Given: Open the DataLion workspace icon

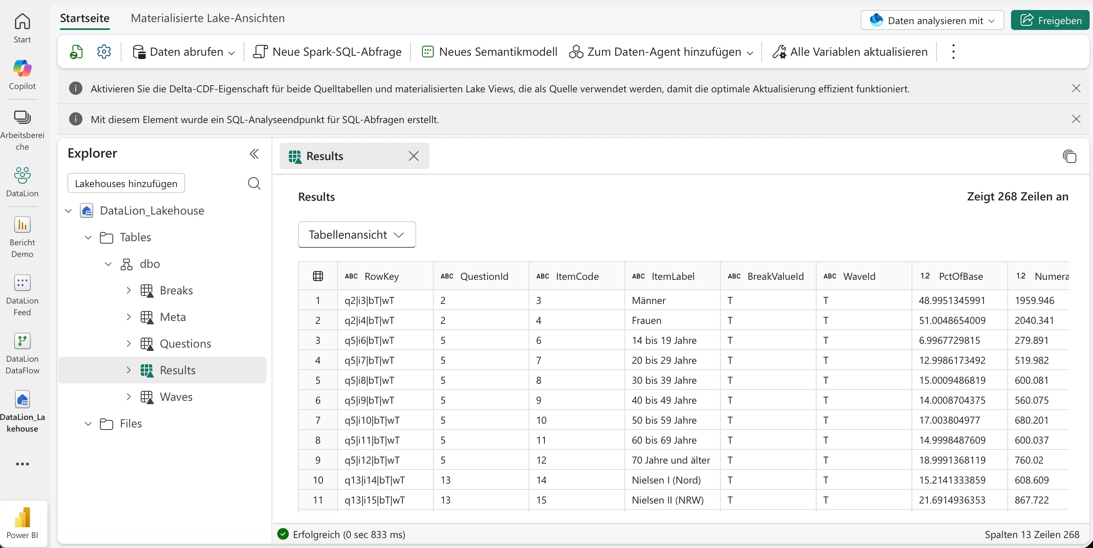Looking at the screenshot, I should point(22,182).
